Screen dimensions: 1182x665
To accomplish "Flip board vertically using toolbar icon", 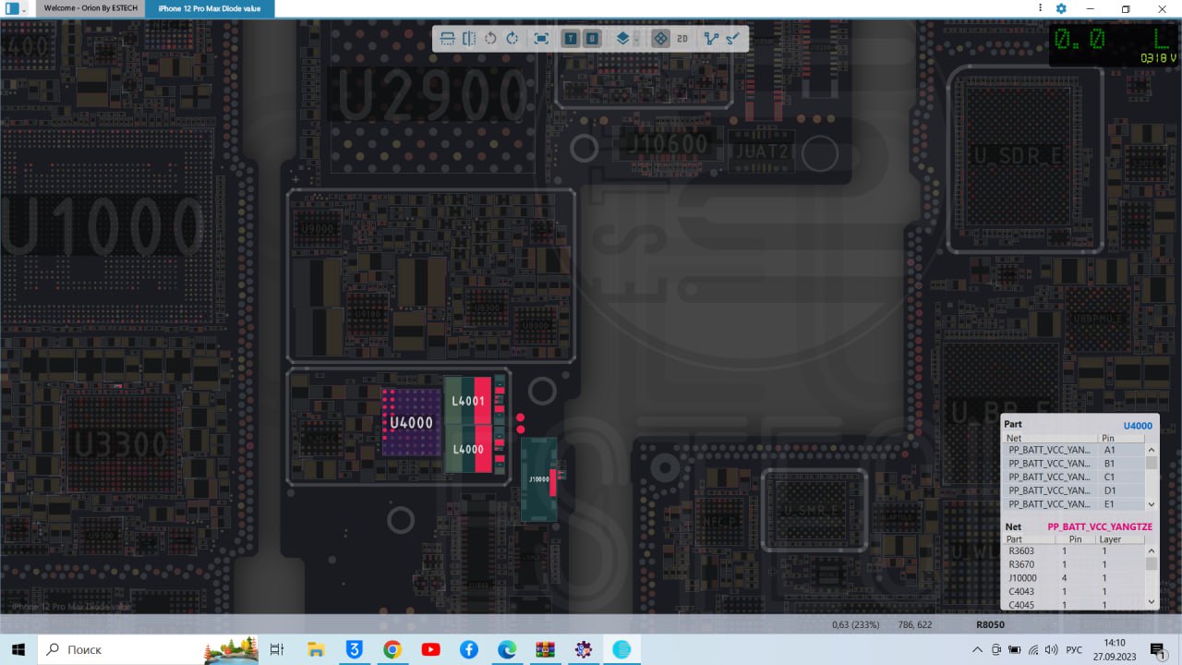I will (447, 39).
